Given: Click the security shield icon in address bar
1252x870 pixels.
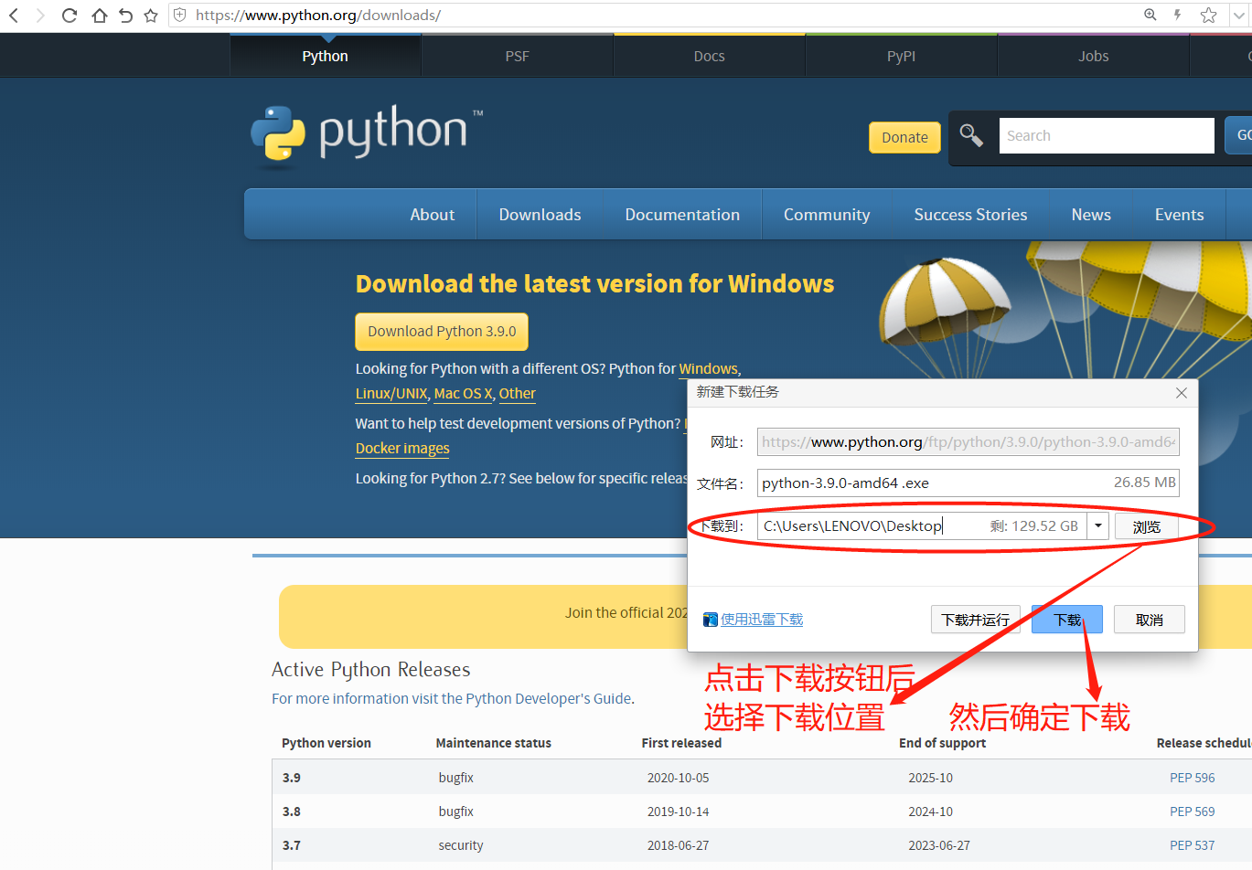Looking at the screenshot, I should (180, 16).
